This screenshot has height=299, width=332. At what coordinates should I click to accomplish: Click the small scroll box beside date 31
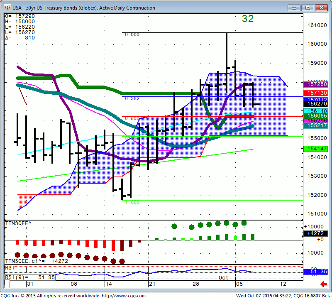pos(7,284)
